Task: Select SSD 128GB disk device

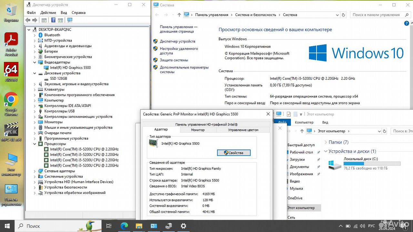Action: [x=58, y=79]
